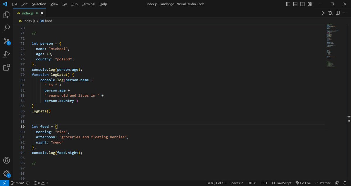Split the editor to the right
Viewport: 351px width, 186px height.
click(x=338, y=13)
